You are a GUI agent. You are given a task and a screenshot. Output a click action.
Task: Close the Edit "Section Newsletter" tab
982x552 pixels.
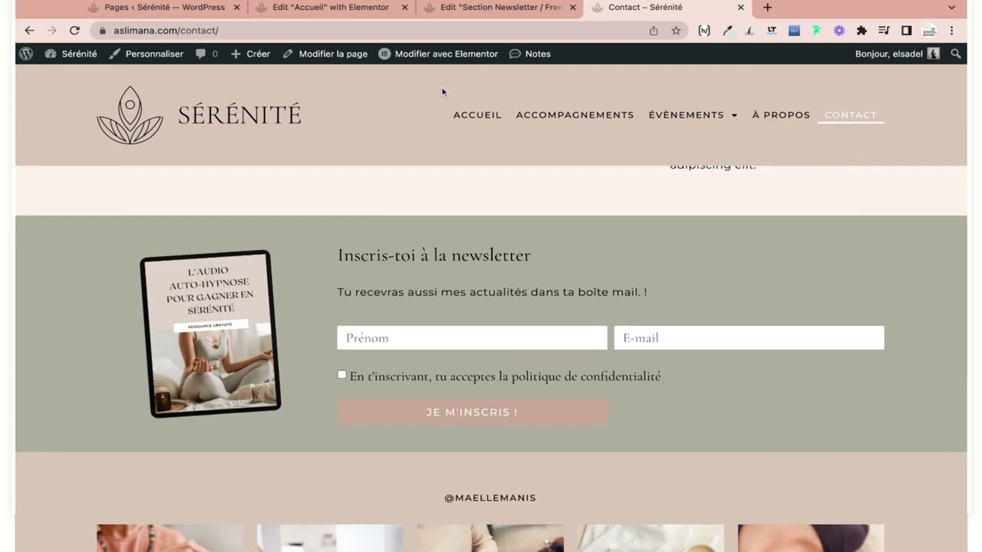pyautogui.click(x=572, y=8)
